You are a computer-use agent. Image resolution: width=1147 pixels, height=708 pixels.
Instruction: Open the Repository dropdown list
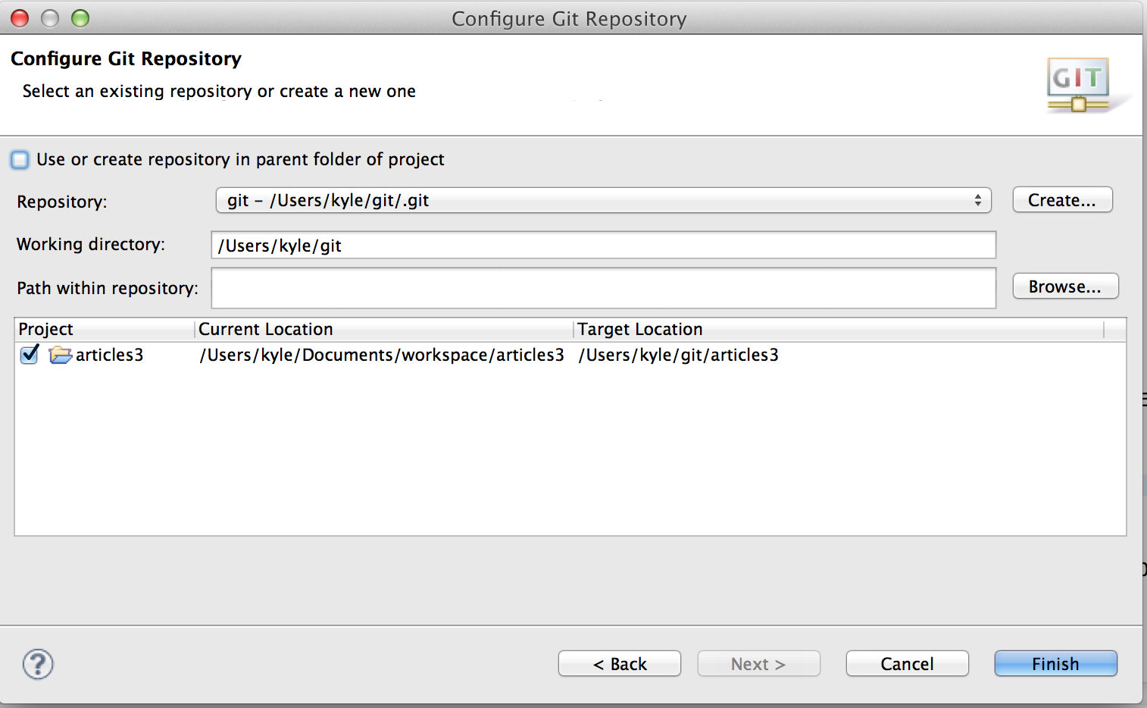(602, 200)
